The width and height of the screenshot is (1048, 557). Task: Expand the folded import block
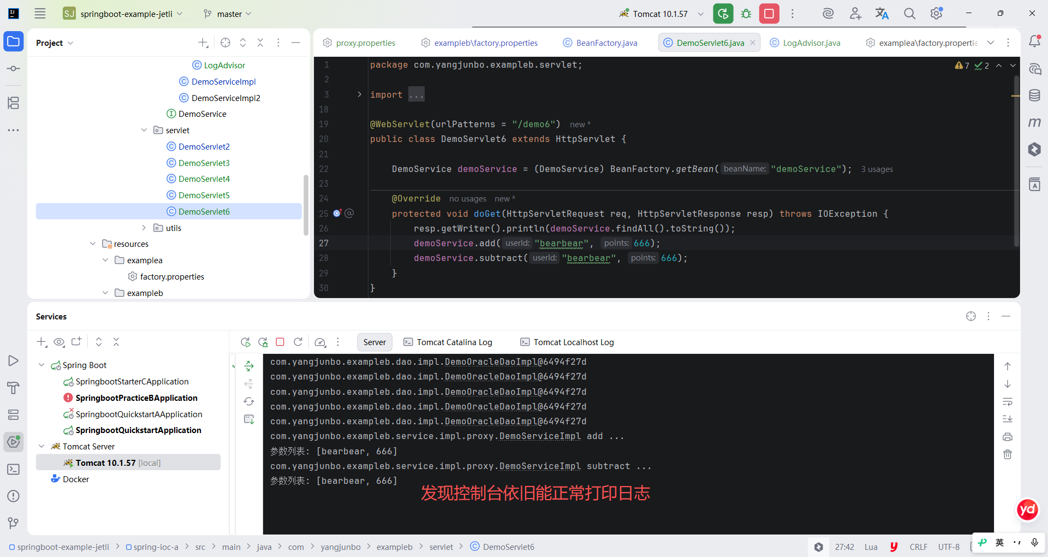(359, 94)
